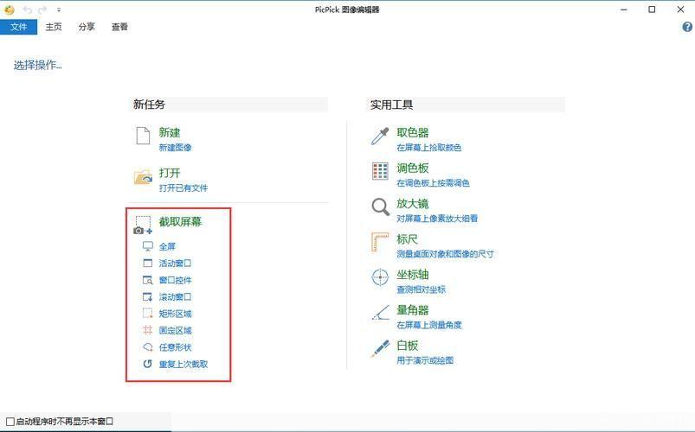Switch to the 分享 tab

(x=87, y=27)
